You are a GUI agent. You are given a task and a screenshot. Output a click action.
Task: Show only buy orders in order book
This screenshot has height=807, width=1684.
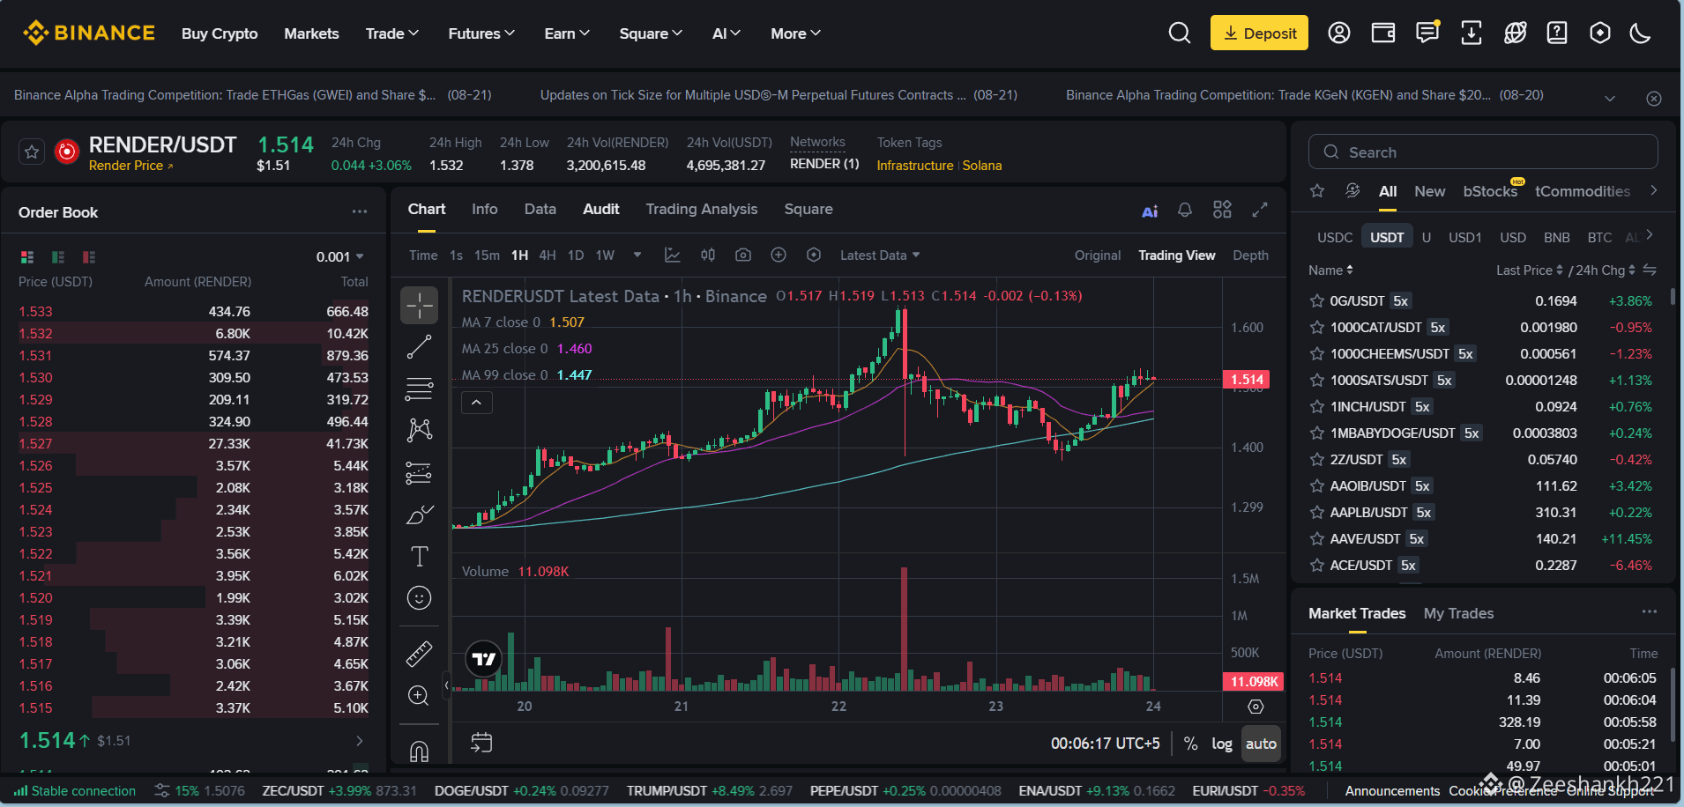coord(58,257)
